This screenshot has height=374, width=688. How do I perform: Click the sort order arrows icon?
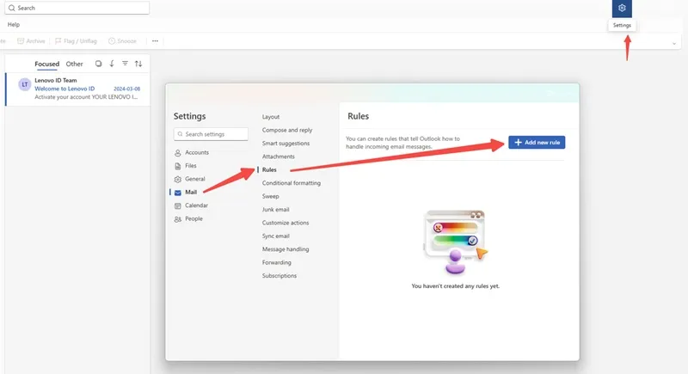point(138,64)
